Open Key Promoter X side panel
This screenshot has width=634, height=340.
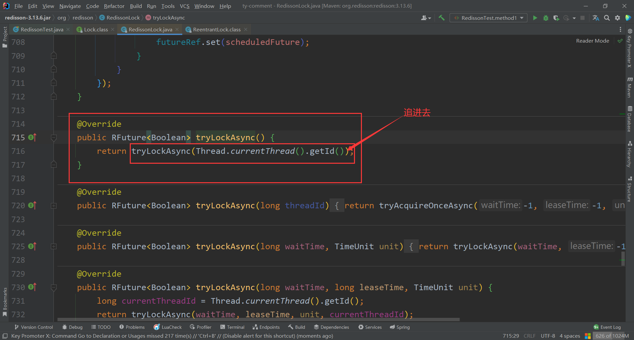click(630, 48)
